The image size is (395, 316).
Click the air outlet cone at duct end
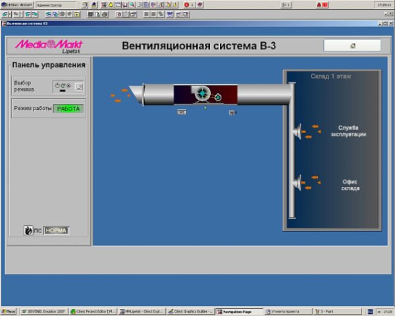click(137, 95)
